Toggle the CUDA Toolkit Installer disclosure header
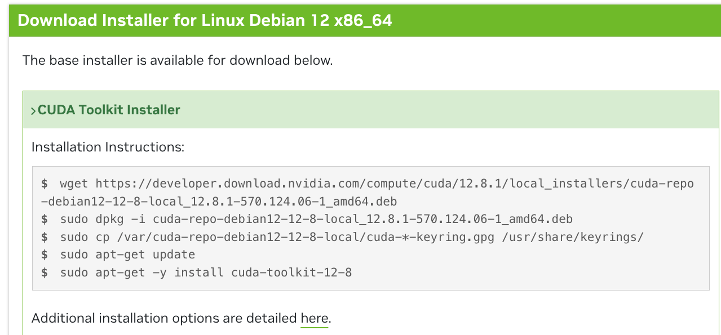Image resolution: width=721 pixels, height=335 pixels. pos(109,110)
